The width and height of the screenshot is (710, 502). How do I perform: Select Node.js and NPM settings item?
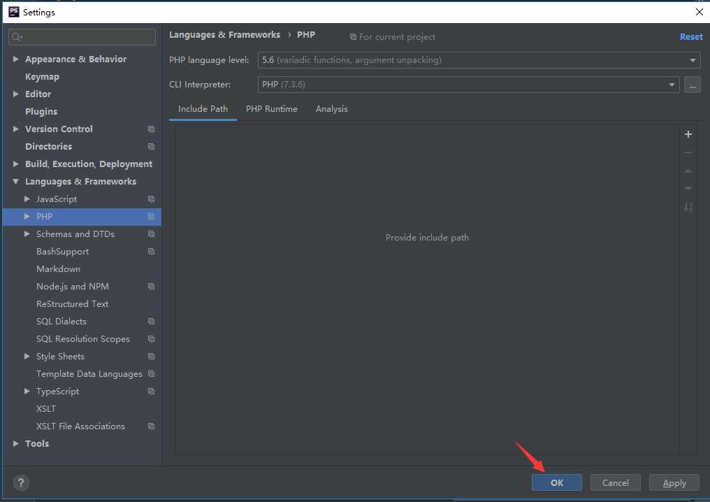[x=73, y=287]
